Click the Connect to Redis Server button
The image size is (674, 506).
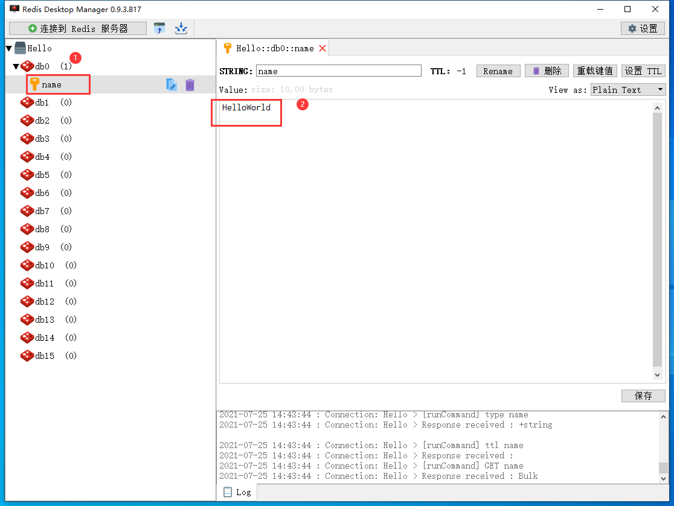[78, 28]
